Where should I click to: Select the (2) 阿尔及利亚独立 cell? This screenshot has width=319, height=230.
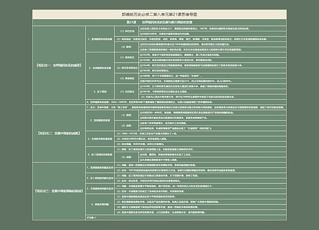[x=127, y=68]
